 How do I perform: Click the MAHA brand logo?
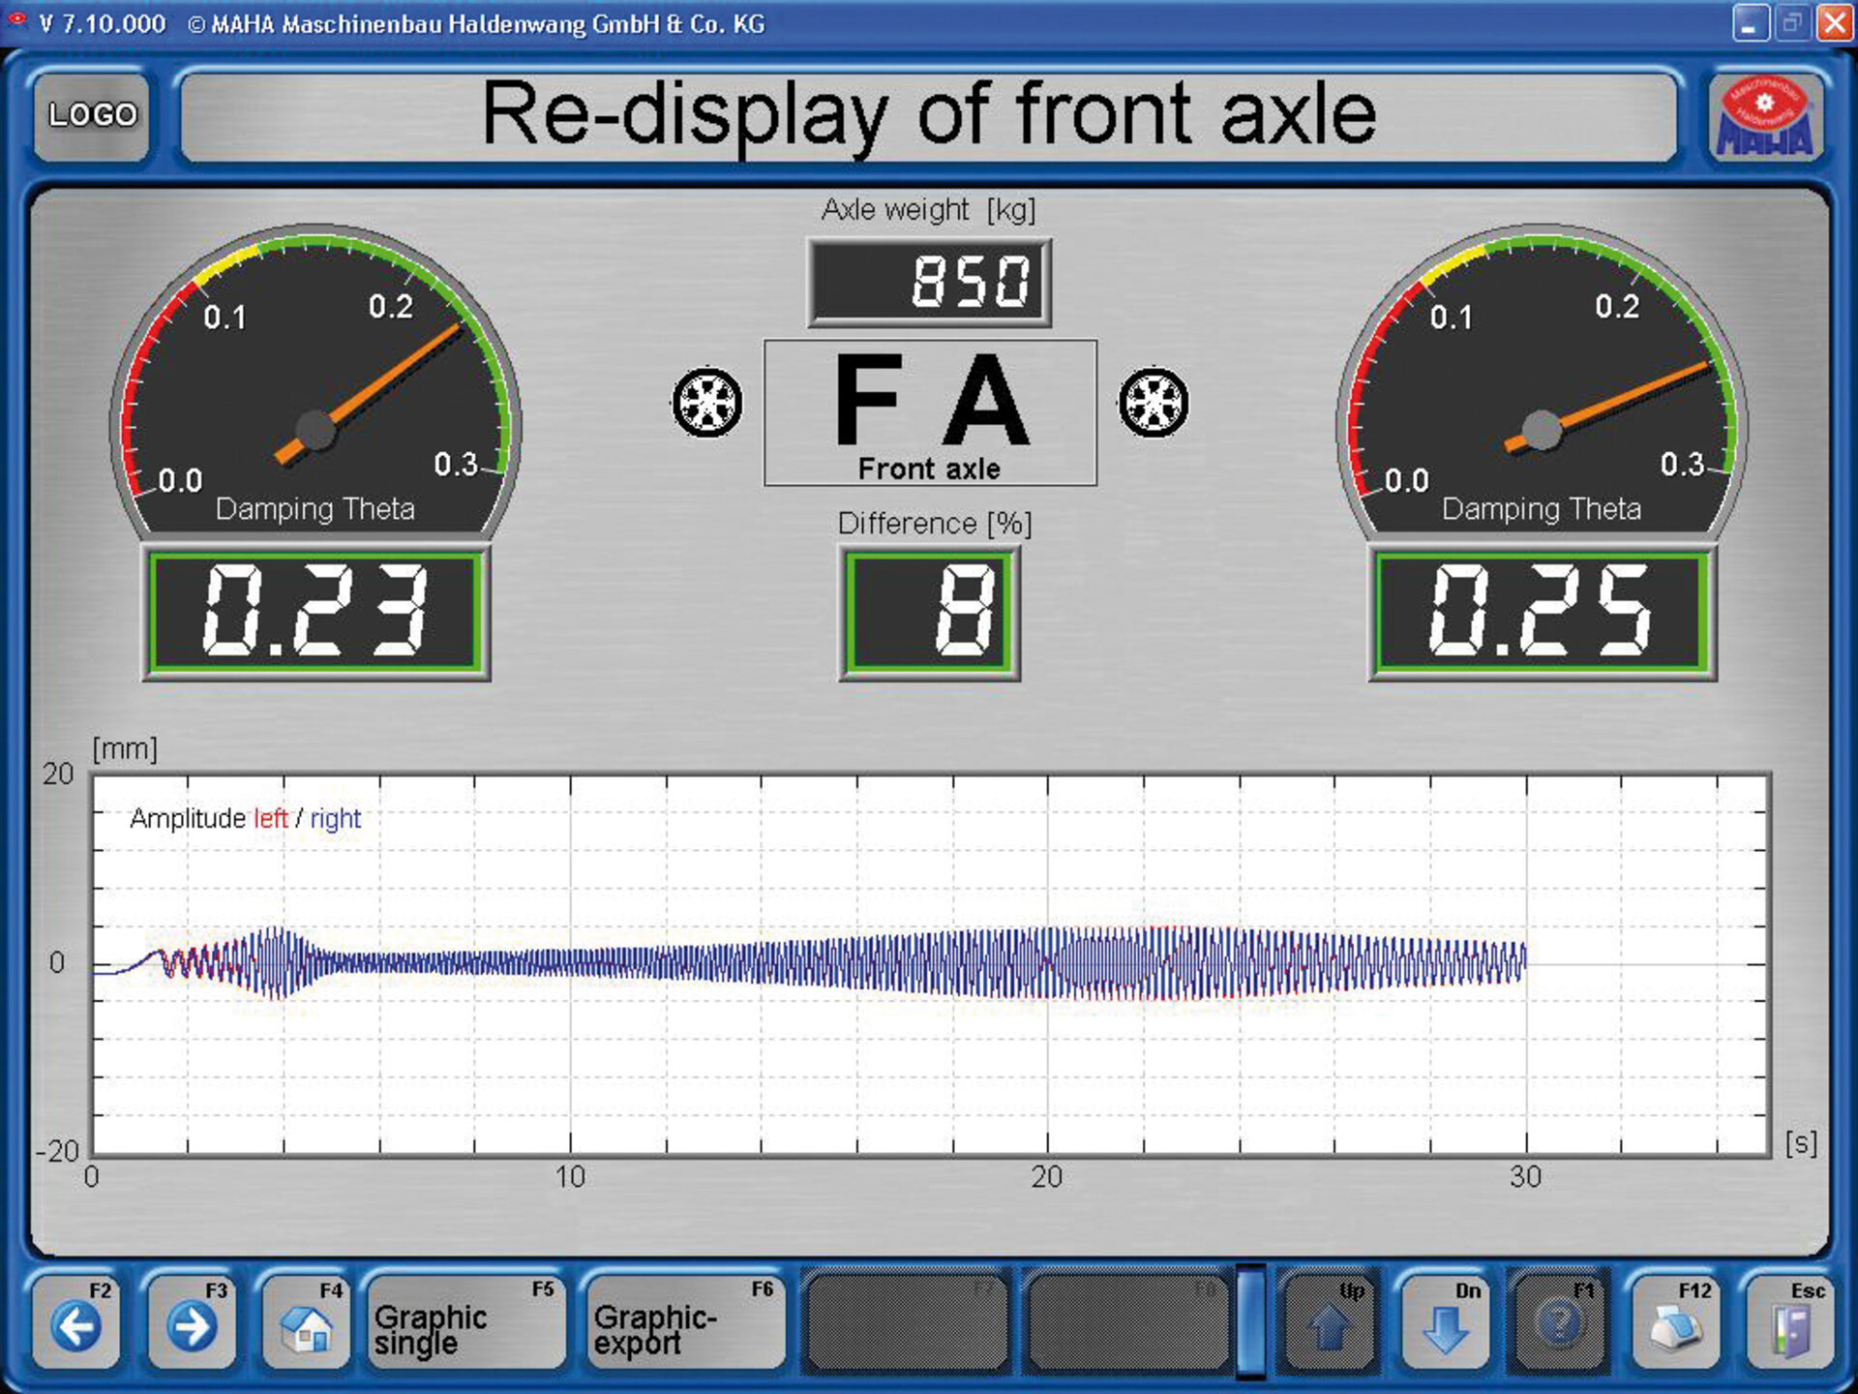coord(1765,117)
